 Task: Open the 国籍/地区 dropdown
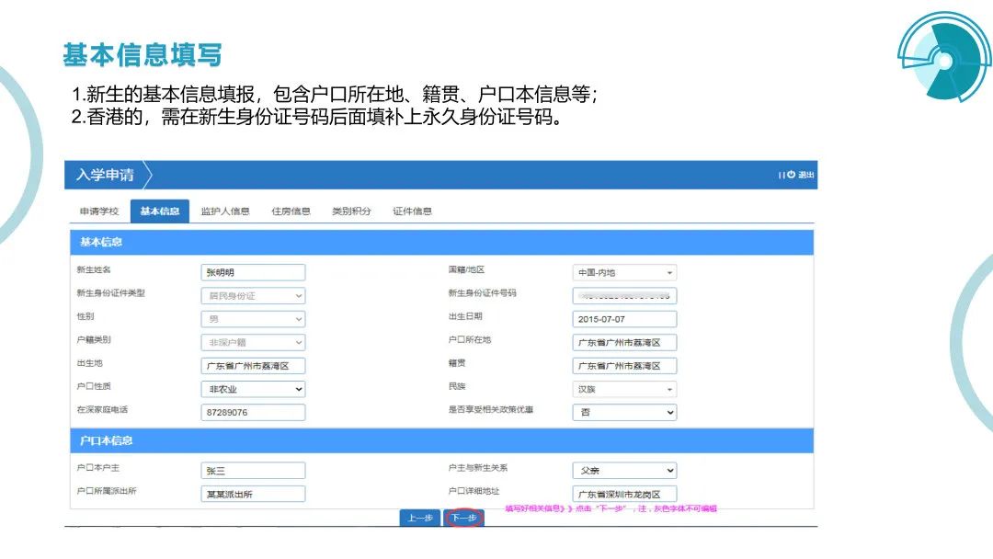[x=624, y=272]
